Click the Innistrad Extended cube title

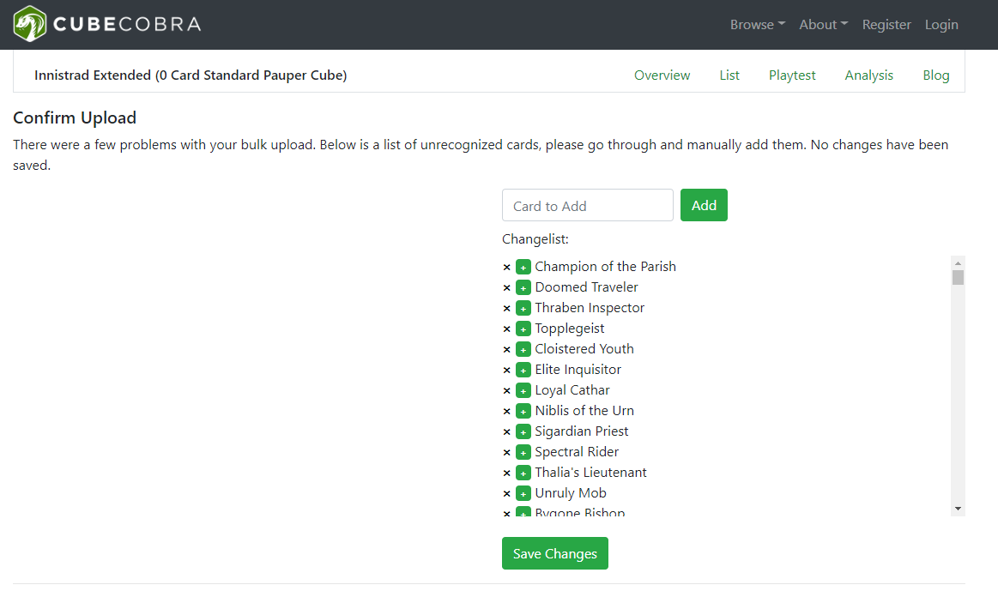click(x=191, y=75)
